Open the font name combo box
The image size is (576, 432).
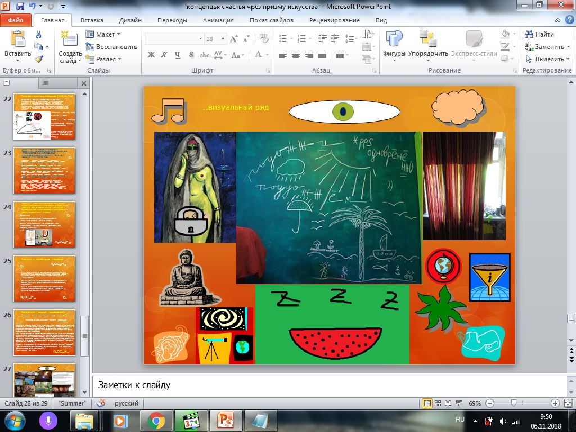pyautogui.click(x=174, y=39)
